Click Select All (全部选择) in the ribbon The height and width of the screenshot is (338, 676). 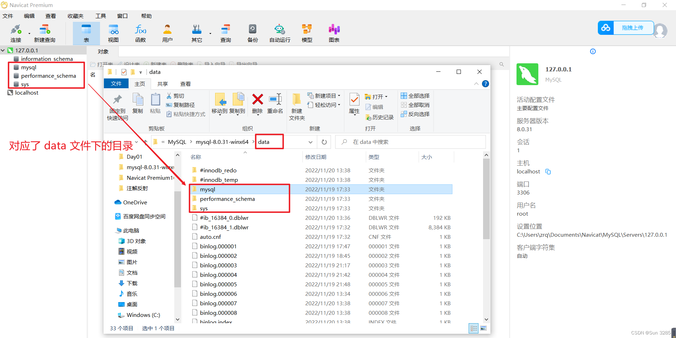[x=415, y=96]
